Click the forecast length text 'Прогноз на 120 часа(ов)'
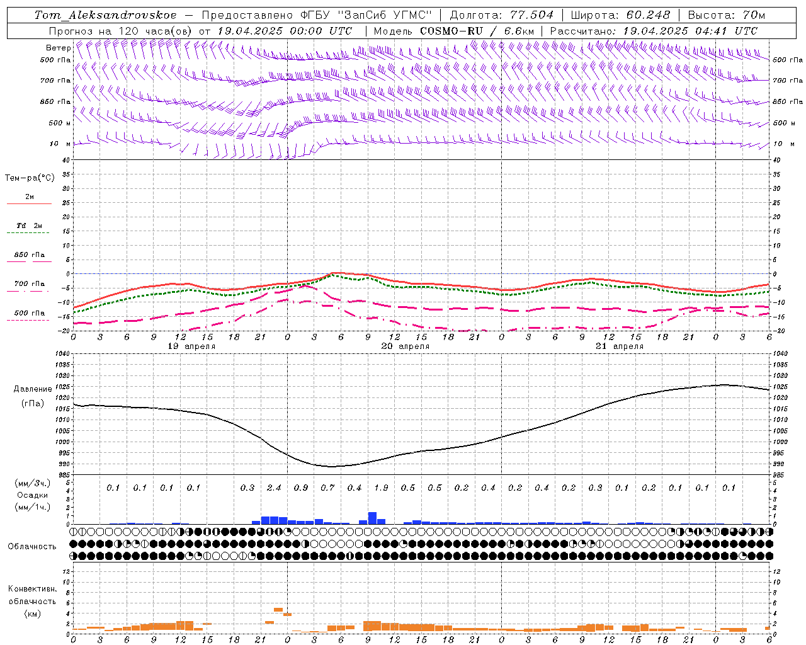The image size is (806, 645). 121,31
